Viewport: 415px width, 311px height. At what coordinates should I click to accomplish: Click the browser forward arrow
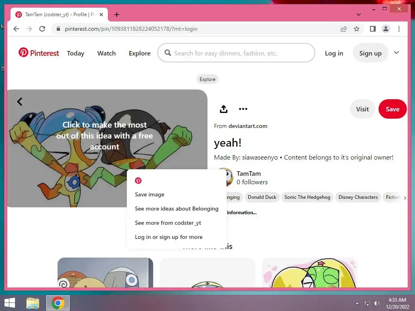point(29,29)
